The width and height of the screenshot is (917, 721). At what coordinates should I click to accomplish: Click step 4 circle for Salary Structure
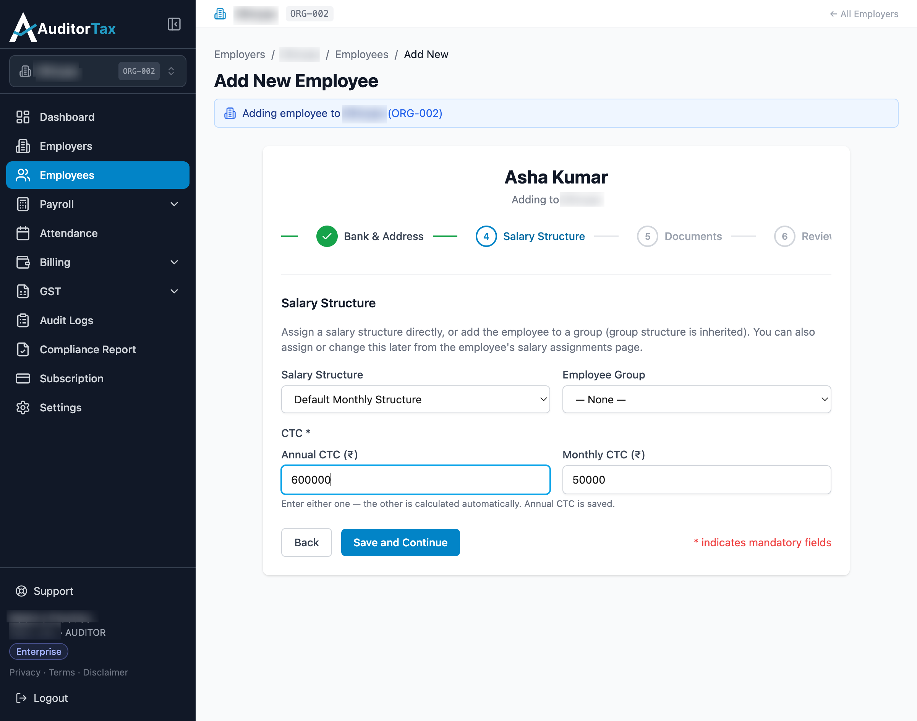[486, 236]
